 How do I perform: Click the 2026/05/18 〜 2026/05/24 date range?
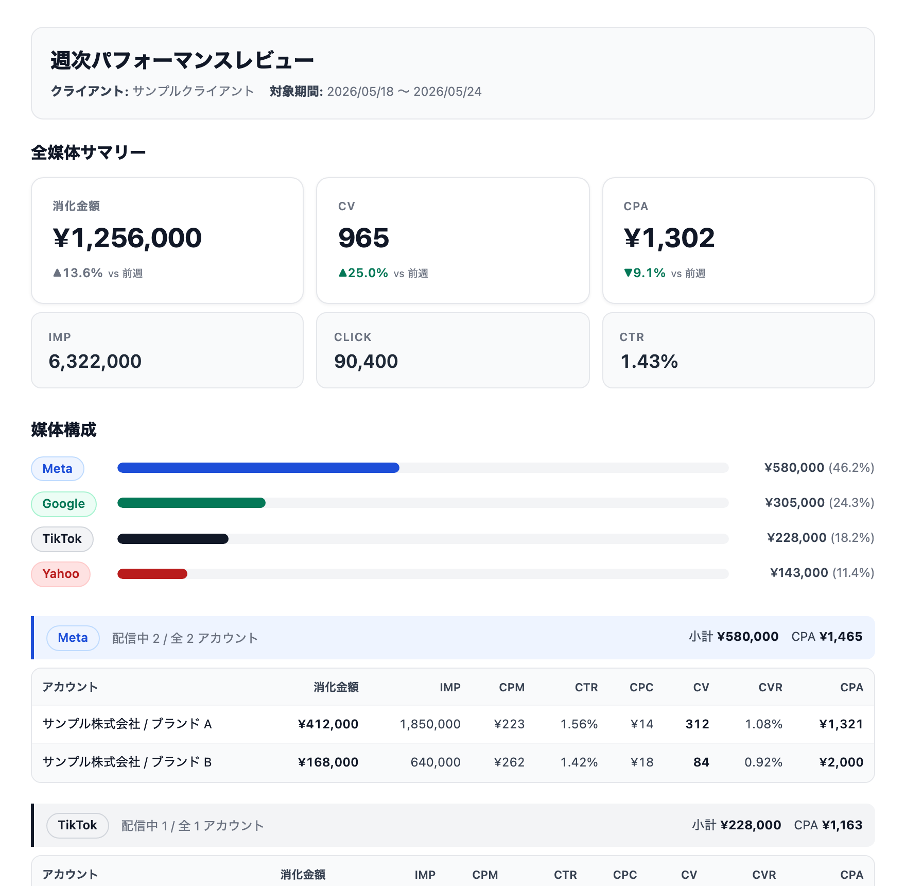pyautogui.click(x=405, y=91)
